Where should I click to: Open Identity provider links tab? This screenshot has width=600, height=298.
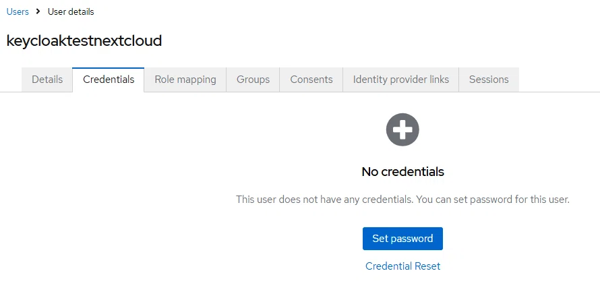(400, 80)
